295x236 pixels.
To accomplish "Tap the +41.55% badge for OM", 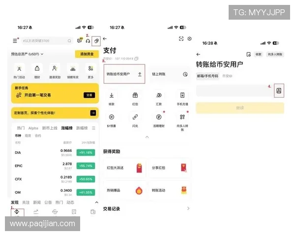I will coord(86,192).
